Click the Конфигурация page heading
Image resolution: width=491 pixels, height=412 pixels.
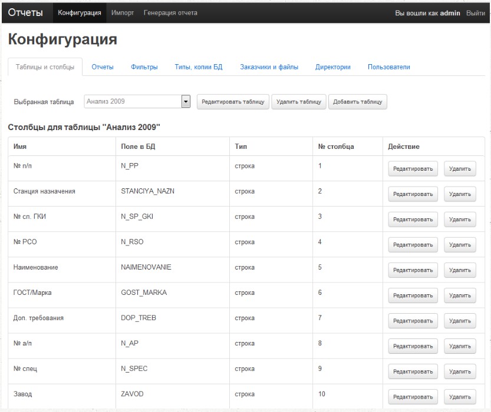coord(62,39)
